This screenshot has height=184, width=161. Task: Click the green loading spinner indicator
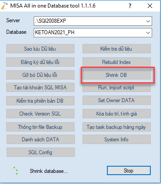click(16, 171)
